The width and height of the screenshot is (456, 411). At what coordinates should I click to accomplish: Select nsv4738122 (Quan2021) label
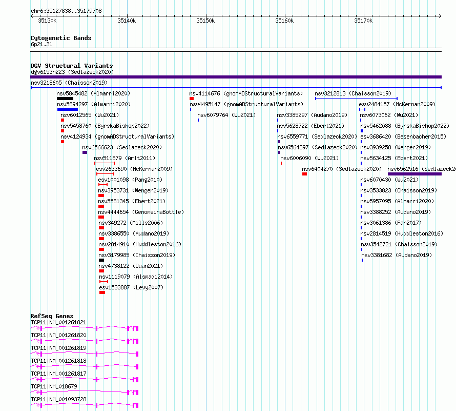point(131,266)
